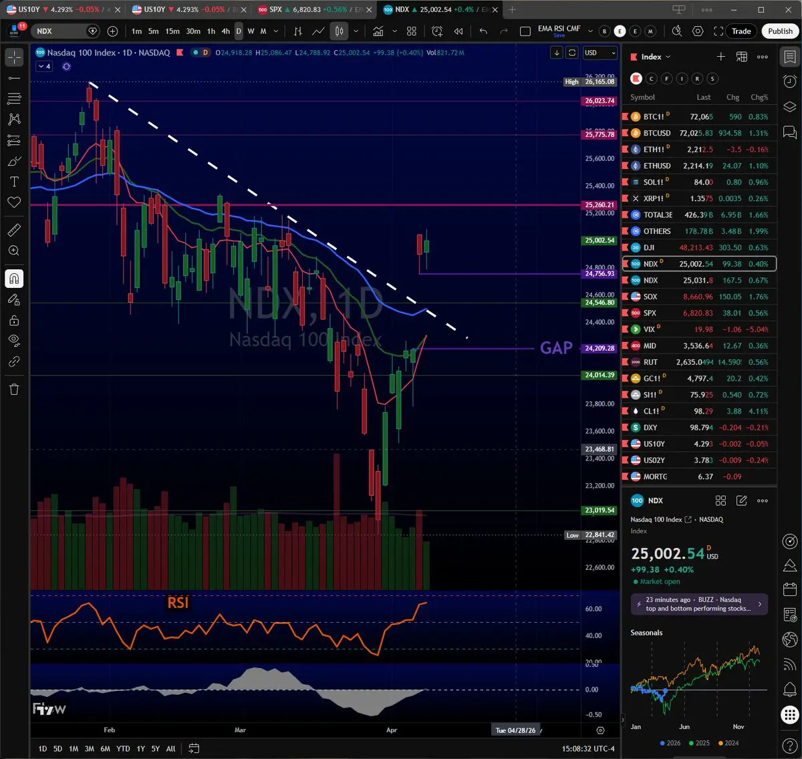Open the emoji and icons tool

click(14, 202)
